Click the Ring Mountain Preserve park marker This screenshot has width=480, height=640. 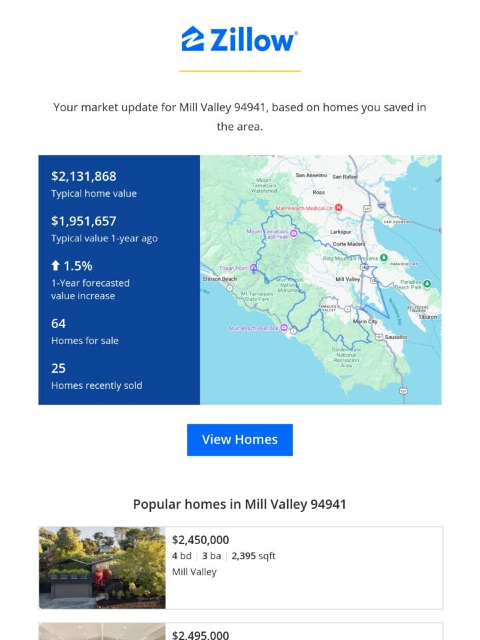tap(384, 257)
